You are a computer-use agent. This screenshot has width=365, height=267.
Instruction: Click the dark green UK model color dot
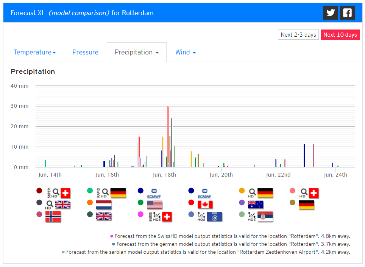click(90, 214)
